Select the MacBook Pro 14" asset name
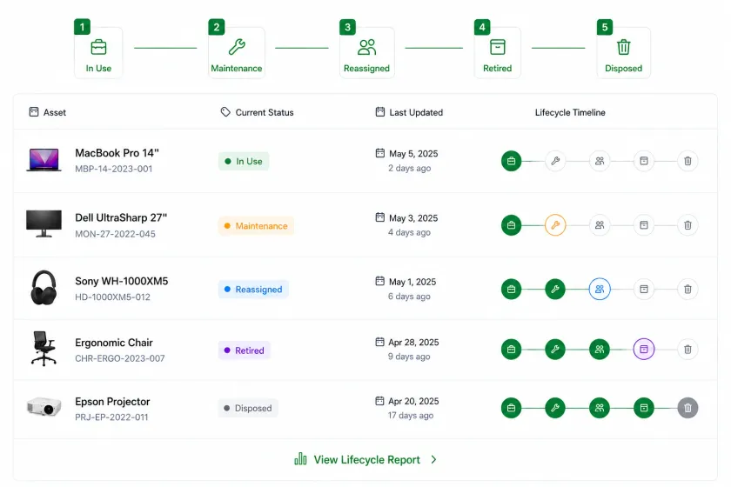731x487 pixels. [x=117, y=153]
